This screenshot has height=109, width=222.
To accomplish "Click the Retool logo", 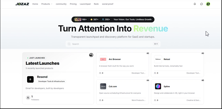I will 158,59.
